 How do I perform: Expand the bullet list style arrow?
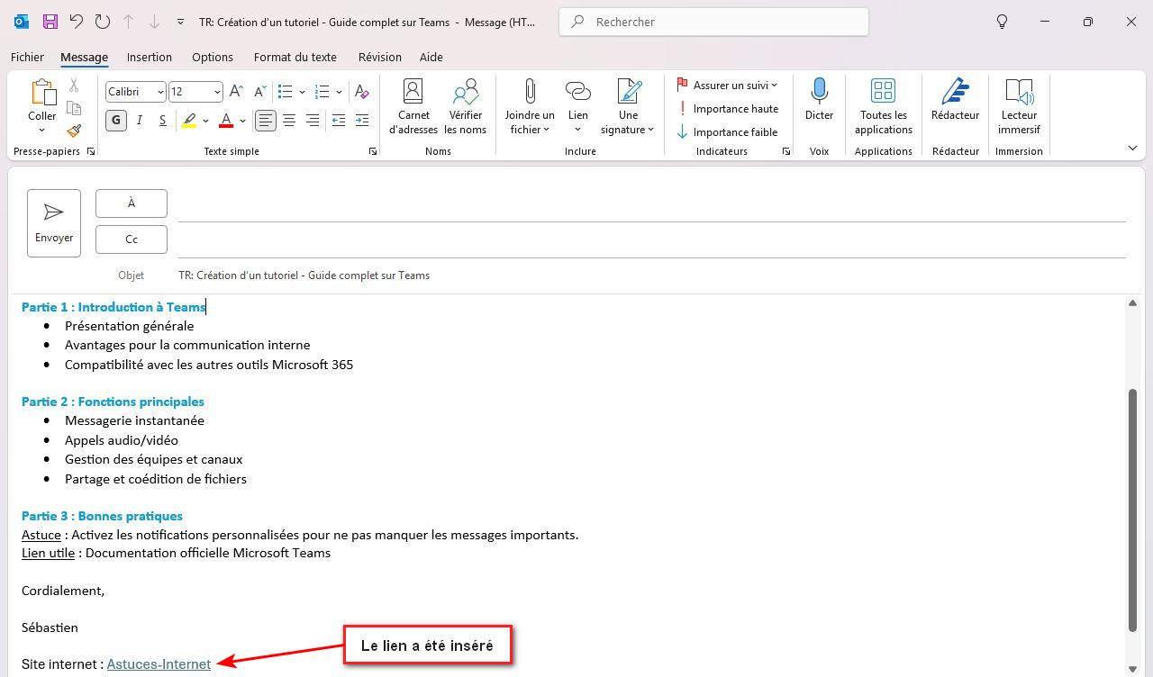(302, 92)
